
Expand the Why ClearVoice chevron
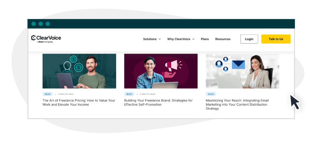[x=193, y=39]
